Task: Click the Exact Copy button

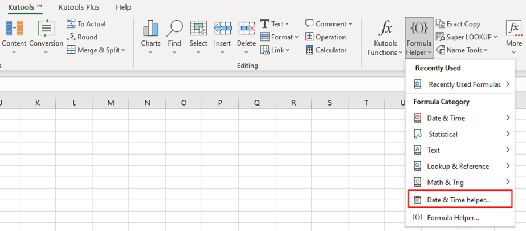Action: click(x=458, y=24)
